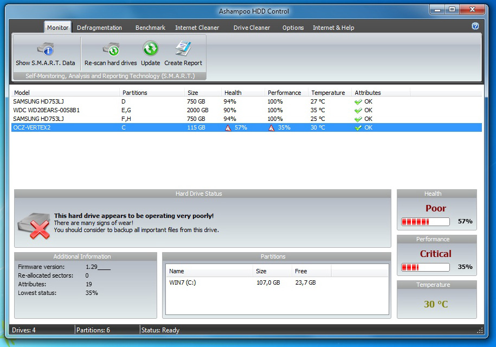Click Partitions: 6 in the status bar
The height and width of the screenshot is (347, 496).
coord(93,330)
